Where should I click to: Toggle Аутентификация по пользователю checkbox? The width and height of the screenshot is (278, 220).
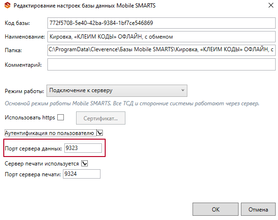tap(100, 133)
